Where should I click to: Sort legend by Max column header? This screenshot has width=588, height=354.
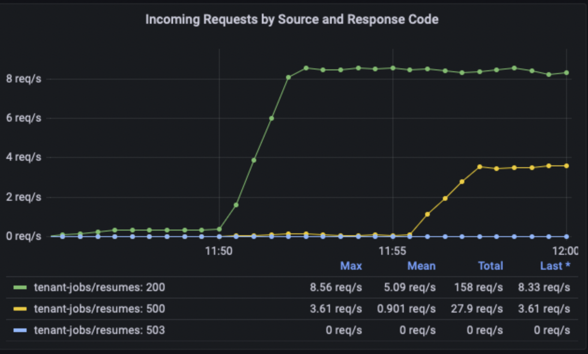(x=351, y=266)
